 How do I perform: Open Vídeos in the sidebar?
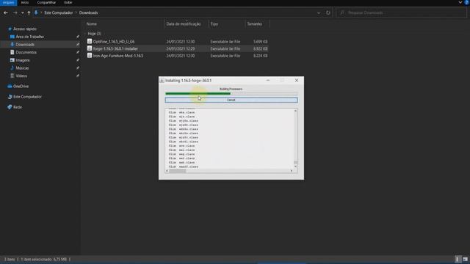21,76
